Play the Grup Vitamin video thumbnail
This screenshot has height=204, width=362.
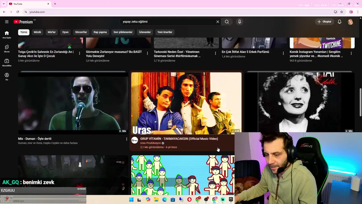coord(186,103)
